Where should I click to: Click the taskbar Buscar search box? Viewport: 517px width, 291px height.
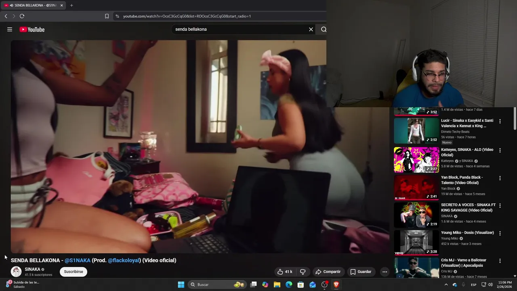click(x=217, y=285)
